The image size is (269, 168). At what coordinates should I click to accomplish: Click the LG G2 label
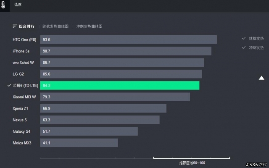point(18,74)
